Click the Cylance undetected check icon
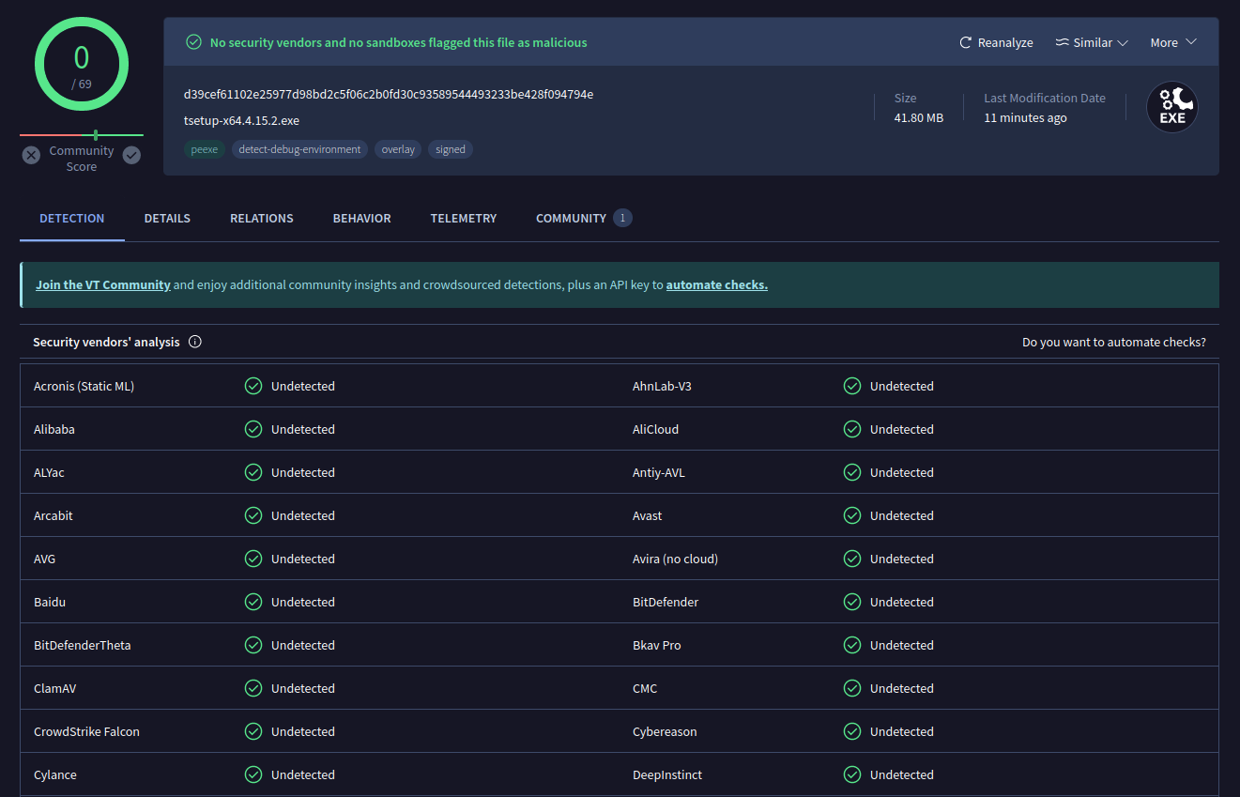1240x797 pixels. [x=253, y=774]
